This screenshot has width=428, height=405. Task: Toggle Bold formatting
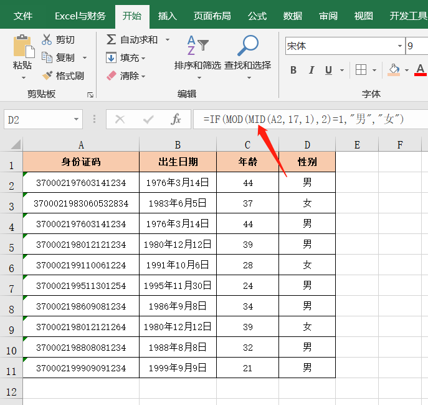[x=293, y=70]
